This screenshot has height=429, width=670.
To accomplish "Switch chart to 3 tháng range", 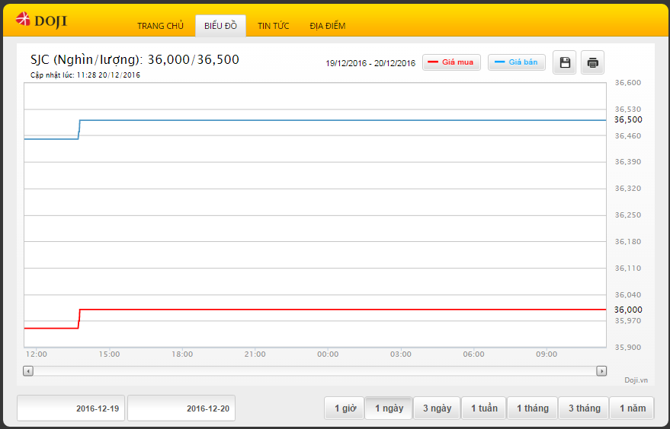I will (584, 408).
